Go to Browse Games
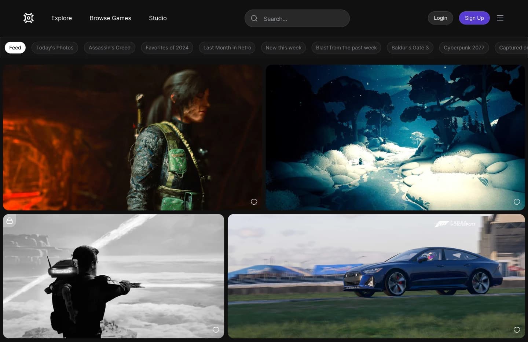This screenshot has width=528, height=342. click(110, 18)
